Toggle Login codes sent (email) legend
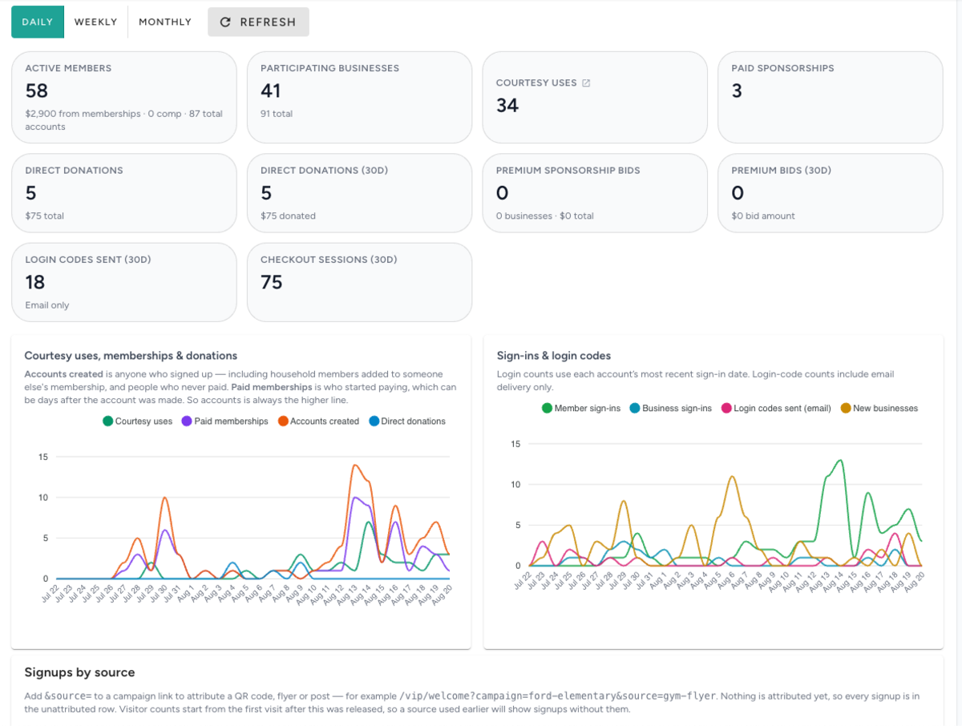The image size is (962, 726). click(776, 408)
